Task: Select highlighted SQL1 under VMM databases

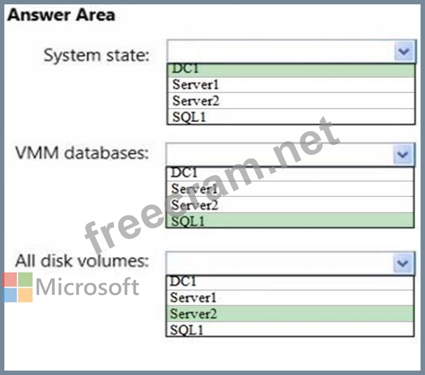Action: pos(290,220)
